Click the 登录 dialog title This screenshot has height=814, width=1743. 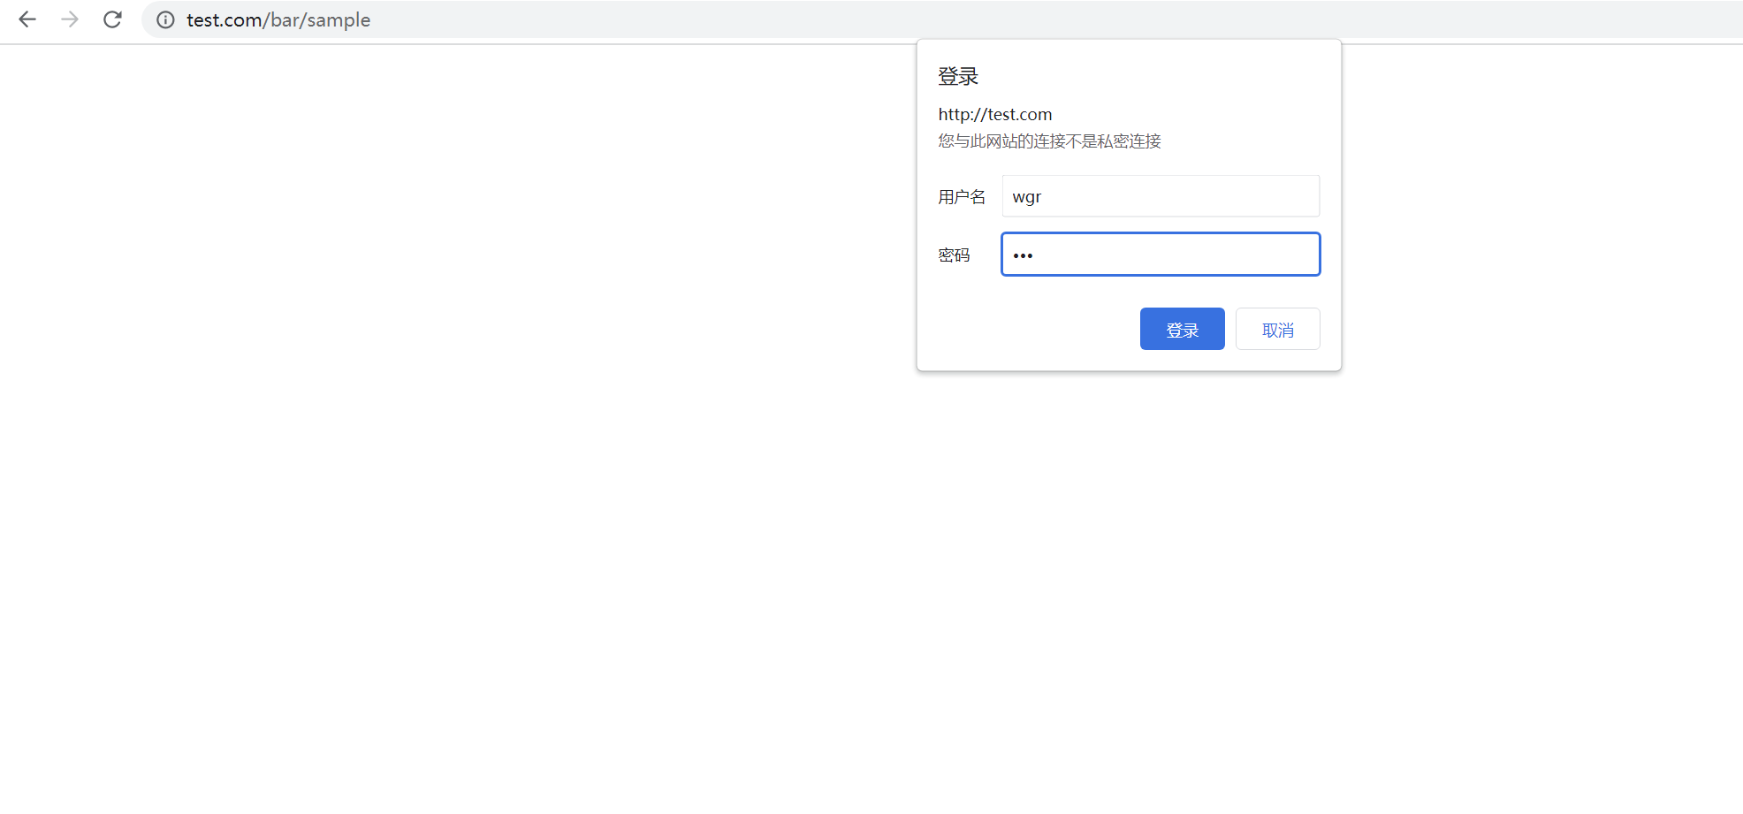click(x=958, y=77)
